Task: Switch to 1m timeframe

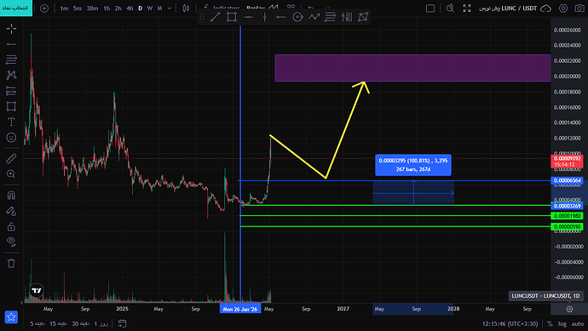Action: point(65,9)
